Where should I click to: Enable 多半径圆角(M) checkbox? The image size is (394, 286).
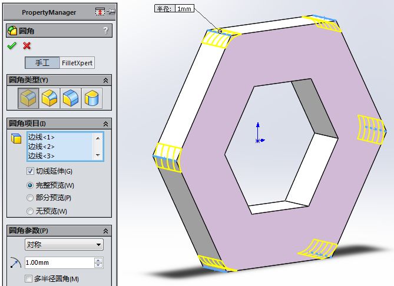(29, 279)
